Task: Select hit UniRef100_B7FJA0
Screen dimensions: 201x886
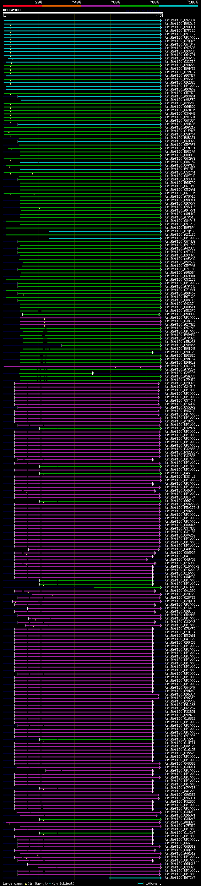Action: pyautogui.click(x=180, y=269)
